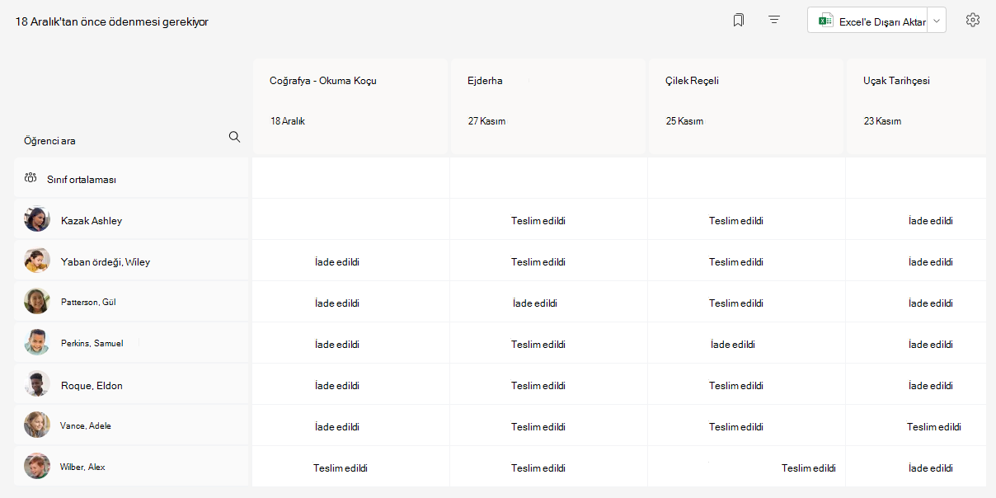Open Vance, Adele's Coğrafya İade edildi cell
The width and height of the screenshot is (996, 498).
click(x=350, y=425)
